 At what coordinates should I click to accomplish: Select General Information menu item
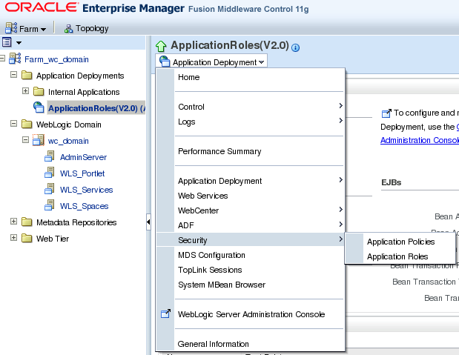(213, 344)
